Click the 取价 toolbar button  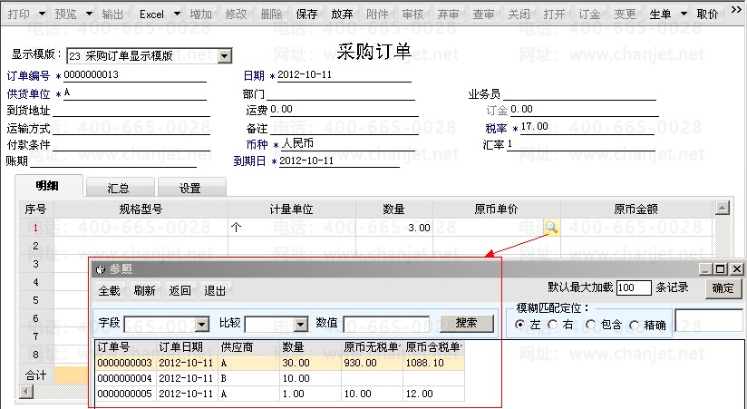pos(707,15)
